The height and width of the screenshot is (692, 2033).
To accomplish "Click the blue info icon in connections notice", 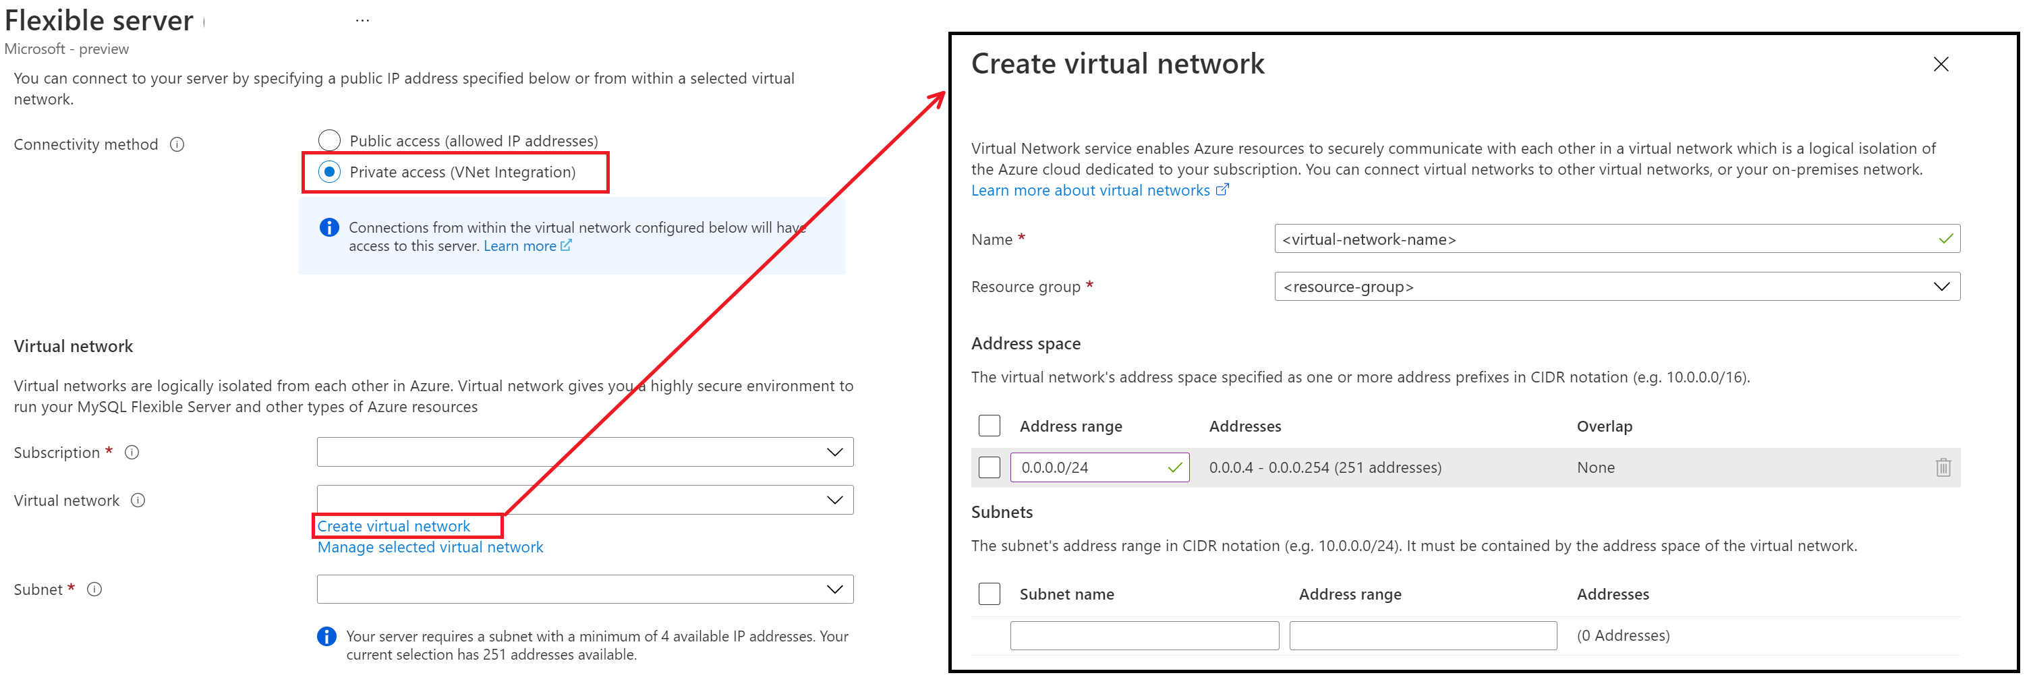I will point(329,228).
